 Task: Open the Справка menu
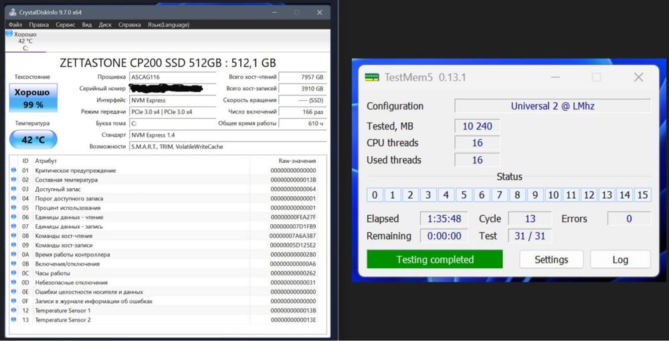click(x=130, y=25)
